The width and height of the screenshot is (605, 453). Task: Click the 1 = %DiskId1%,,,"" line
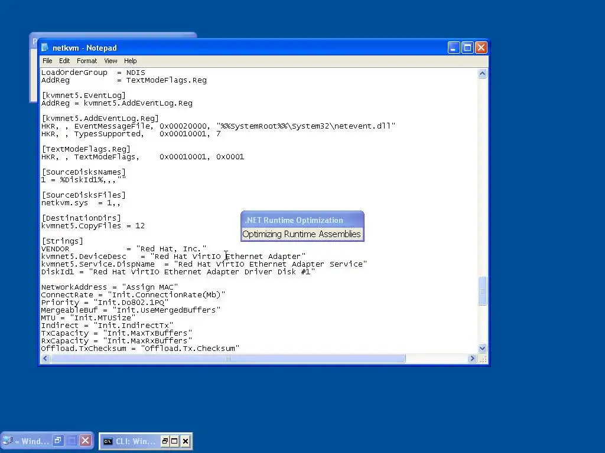pyautogui.click(x=83, y=180)
